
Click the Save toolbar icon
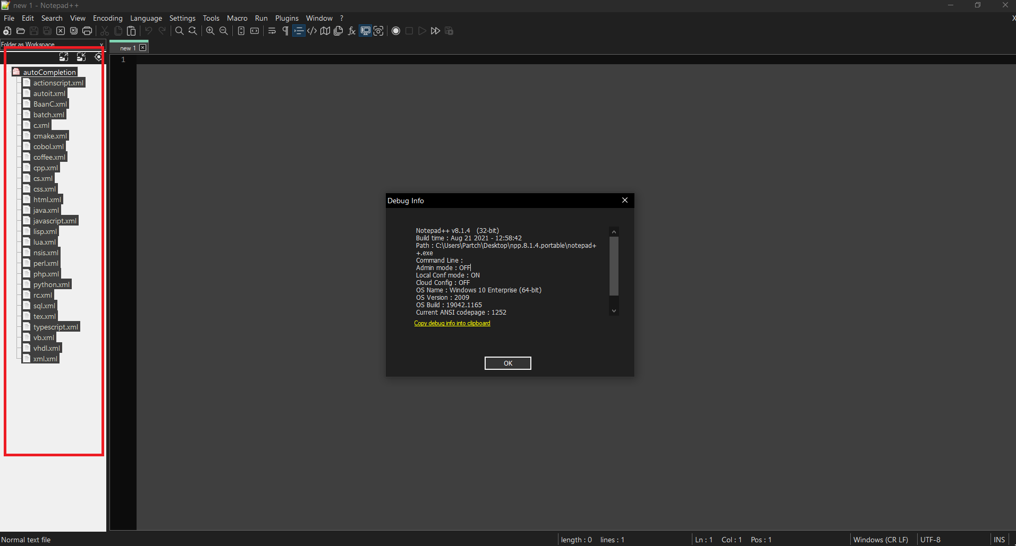[x=34, y=31]
